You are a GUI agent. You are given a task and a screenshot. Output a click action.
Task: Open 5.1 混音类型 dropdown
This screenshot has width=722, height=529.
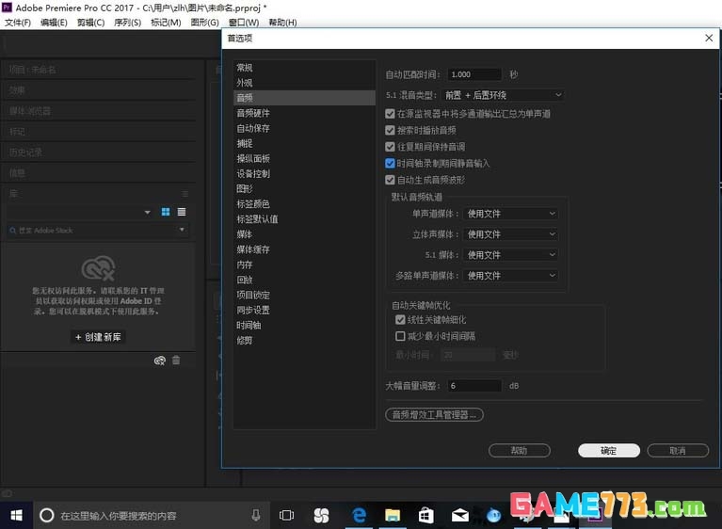tap(503, 95)
